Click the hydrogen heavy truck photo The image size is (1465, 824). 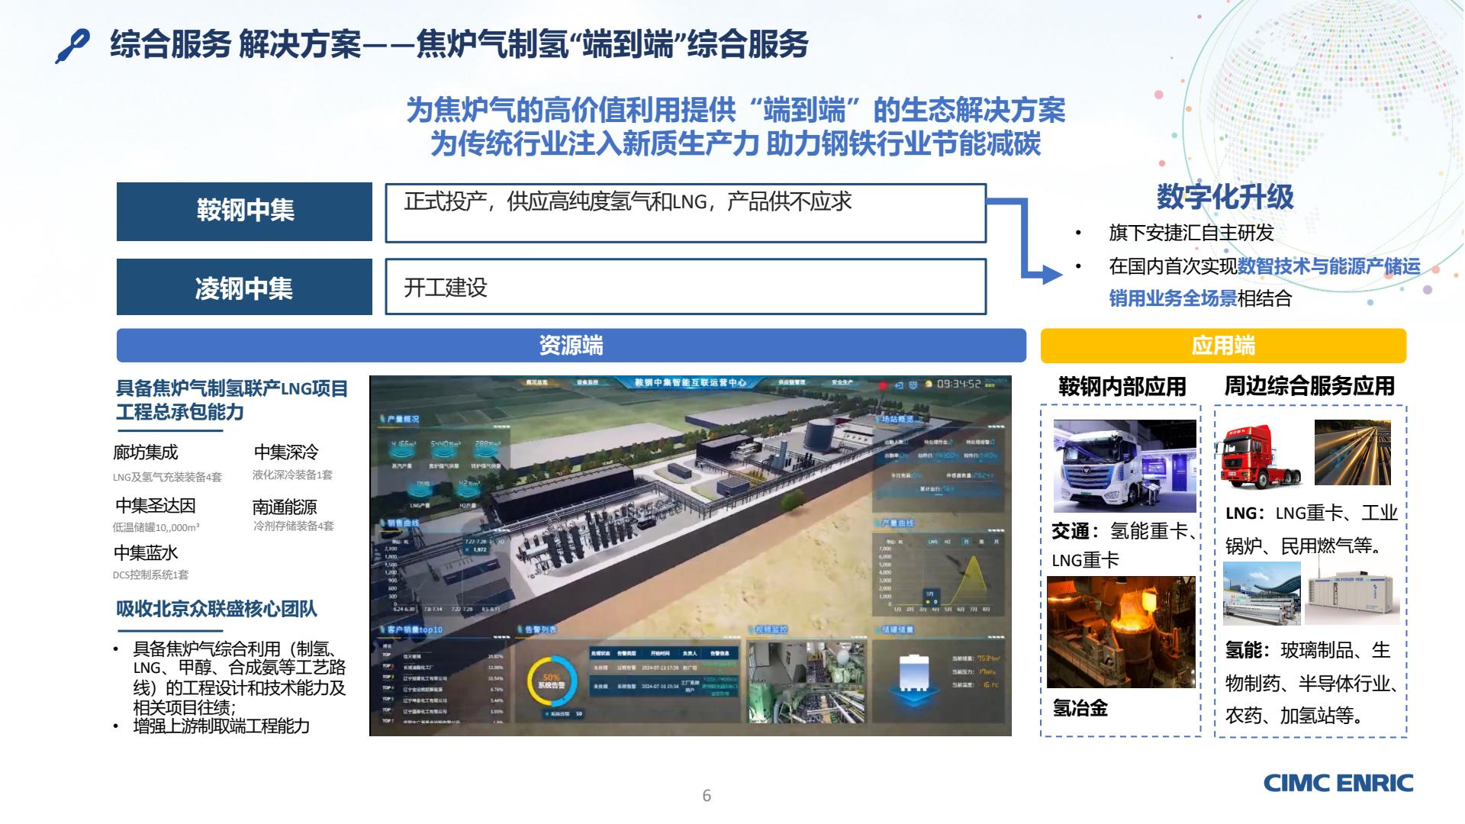pyautogui.click(x=1125, y=465)
